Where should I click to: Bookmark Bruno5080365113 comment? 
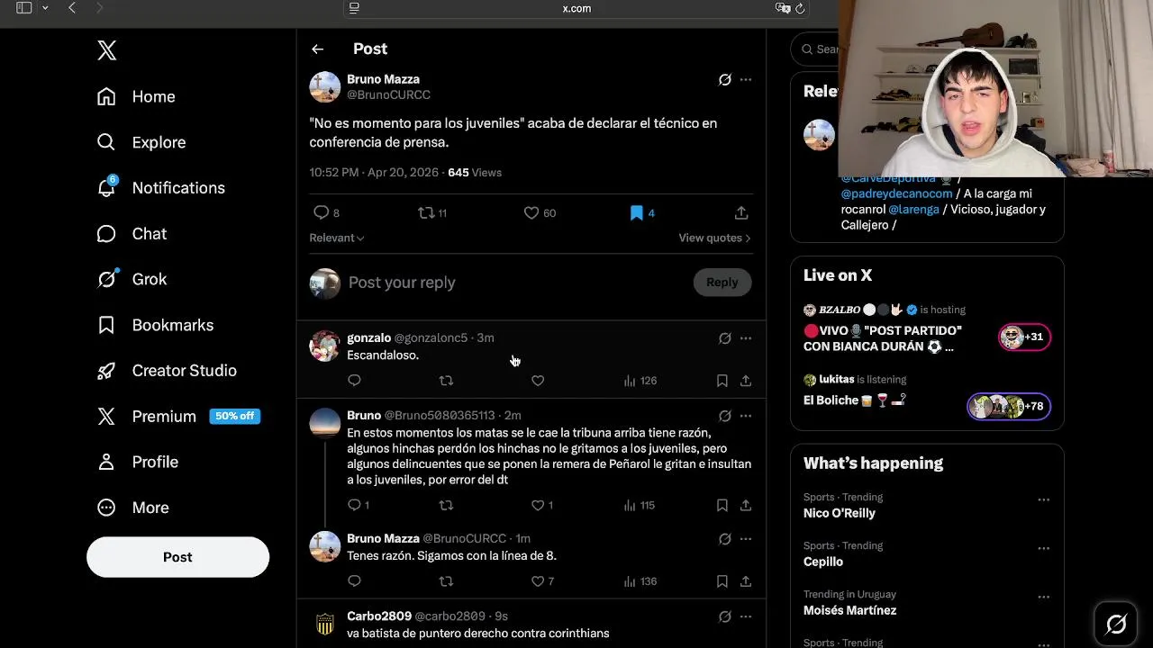[722, 505]
